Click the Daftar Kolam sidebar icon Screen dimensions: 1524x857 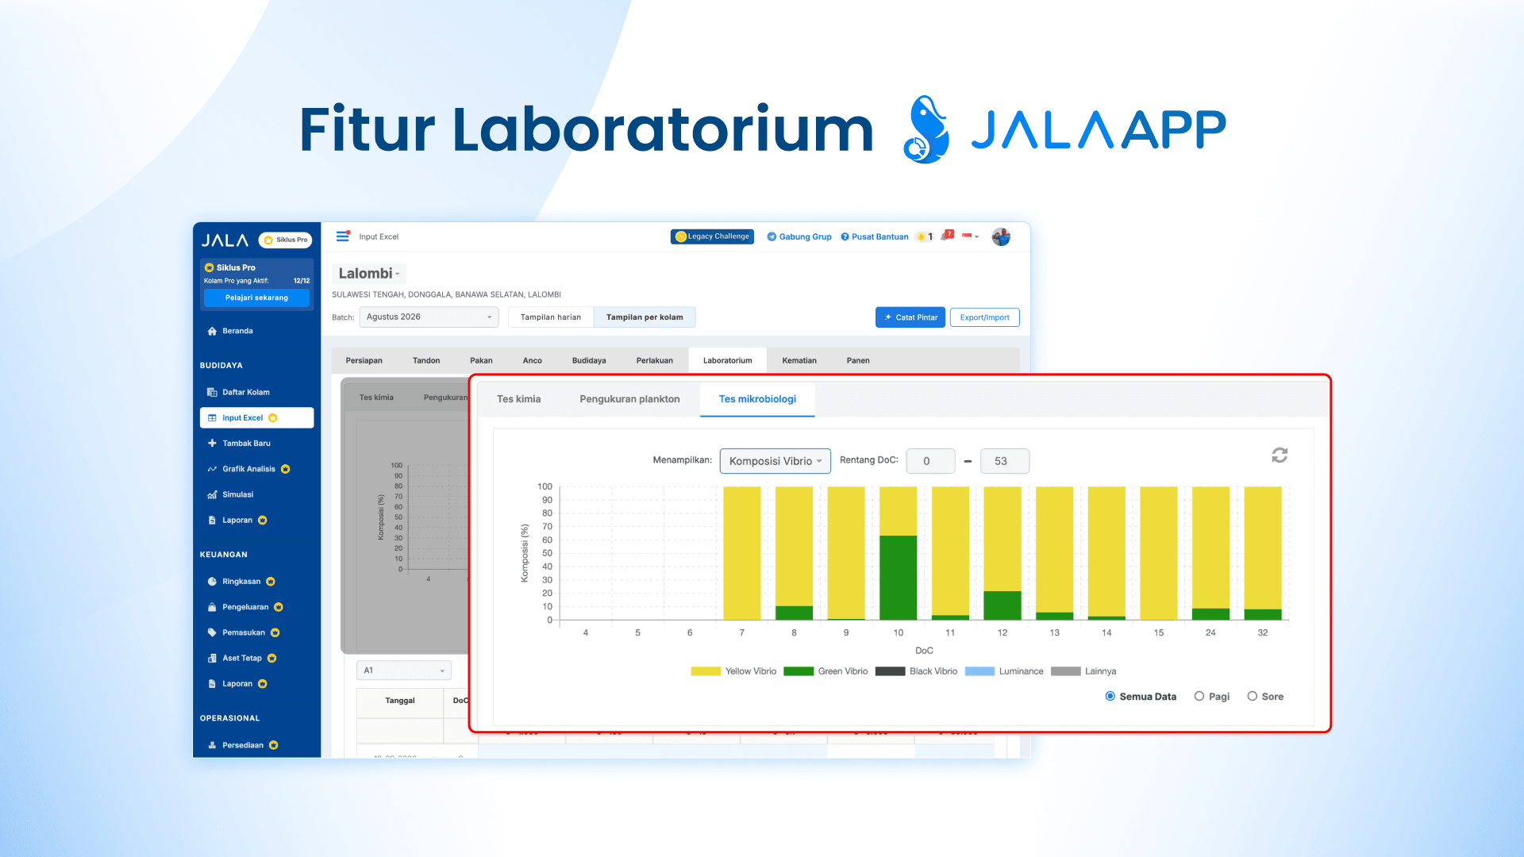(x=212, y=392)
